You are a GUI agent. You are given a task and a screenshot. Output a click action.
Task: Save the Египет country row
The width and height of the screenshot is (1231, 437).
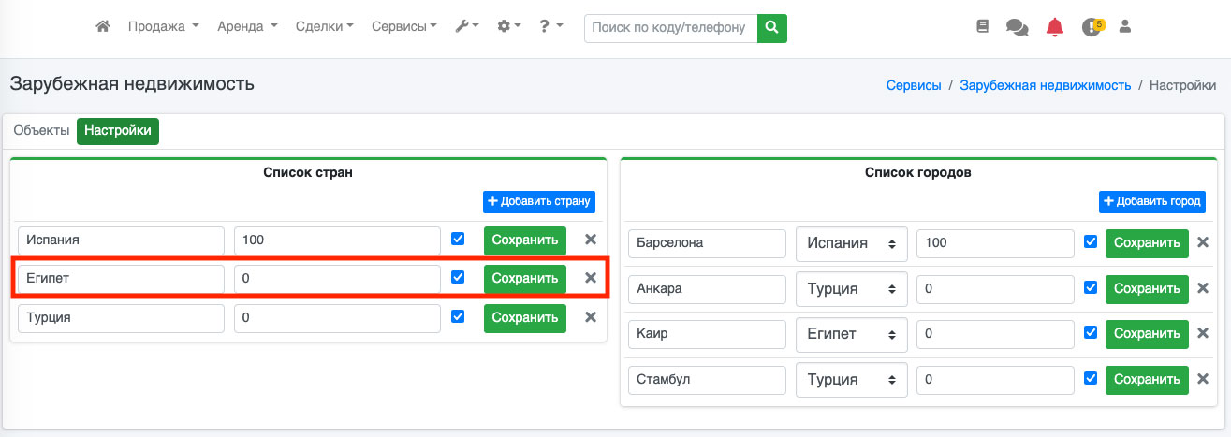point(524,278)
